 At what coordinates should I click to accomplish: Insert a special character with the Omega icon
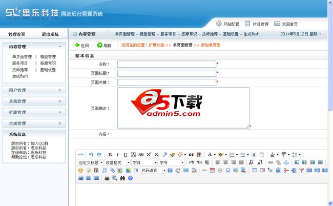pyautogui.click(x=228, y=170)
